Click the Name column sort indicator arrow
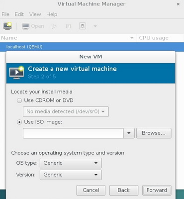This screenshot has width=184, height=199. tap(132, 38)
